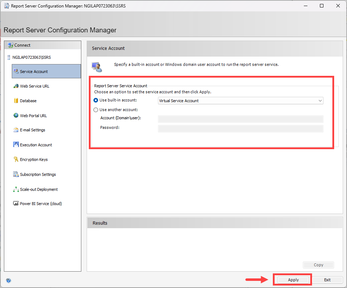Open the Web Portal URL page

click(33, 115)
